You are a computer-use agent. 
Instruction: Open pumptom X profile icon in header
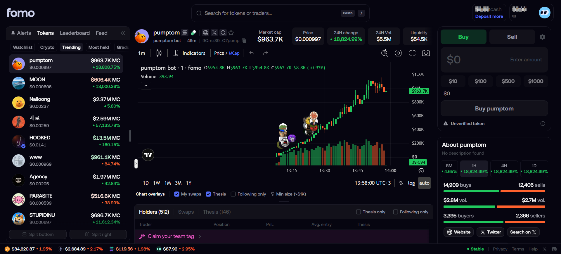214,33
